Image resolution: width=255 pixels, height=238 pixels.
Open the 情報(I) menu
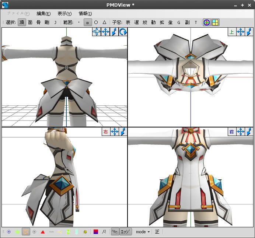tap(85, 14)
